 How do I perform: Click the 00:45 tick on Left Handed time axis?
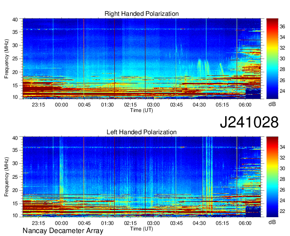(84, 223)
